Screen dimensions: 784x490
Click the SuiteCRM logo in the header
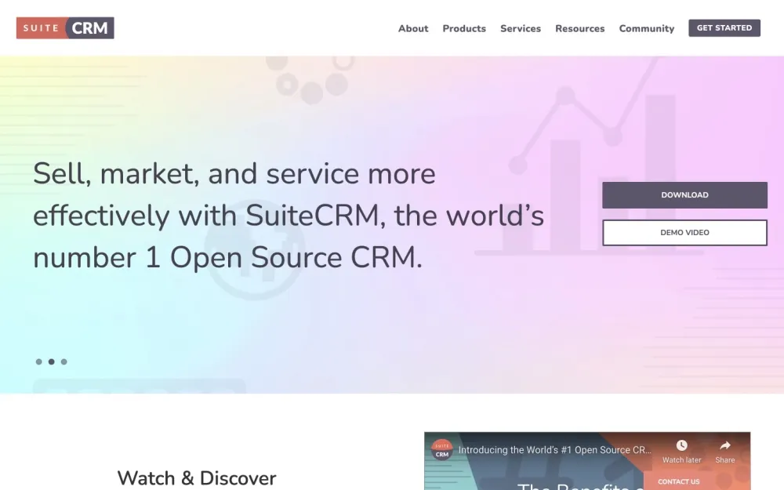65,27
